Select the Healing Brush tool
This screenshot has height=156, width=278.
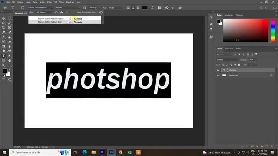pyautogui.click(x=10, y=32)
